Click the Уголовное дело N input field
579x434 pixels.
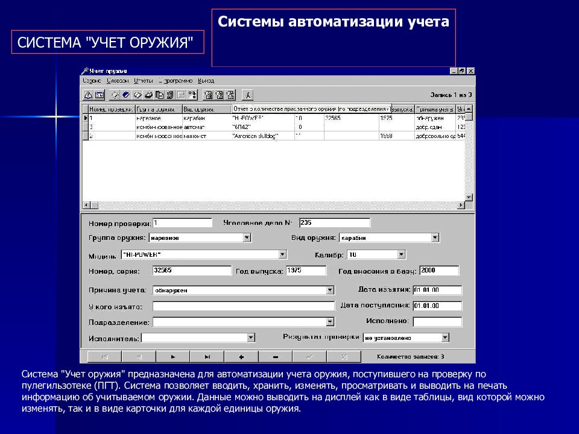point(335,223)
